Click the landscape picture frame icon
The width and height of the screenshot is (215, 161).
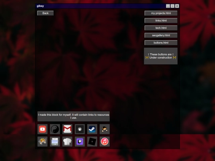[55, 142]
